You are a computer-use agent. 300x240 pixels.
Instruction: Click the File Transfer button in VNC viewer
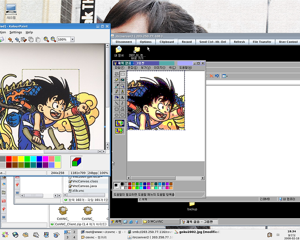262,42
